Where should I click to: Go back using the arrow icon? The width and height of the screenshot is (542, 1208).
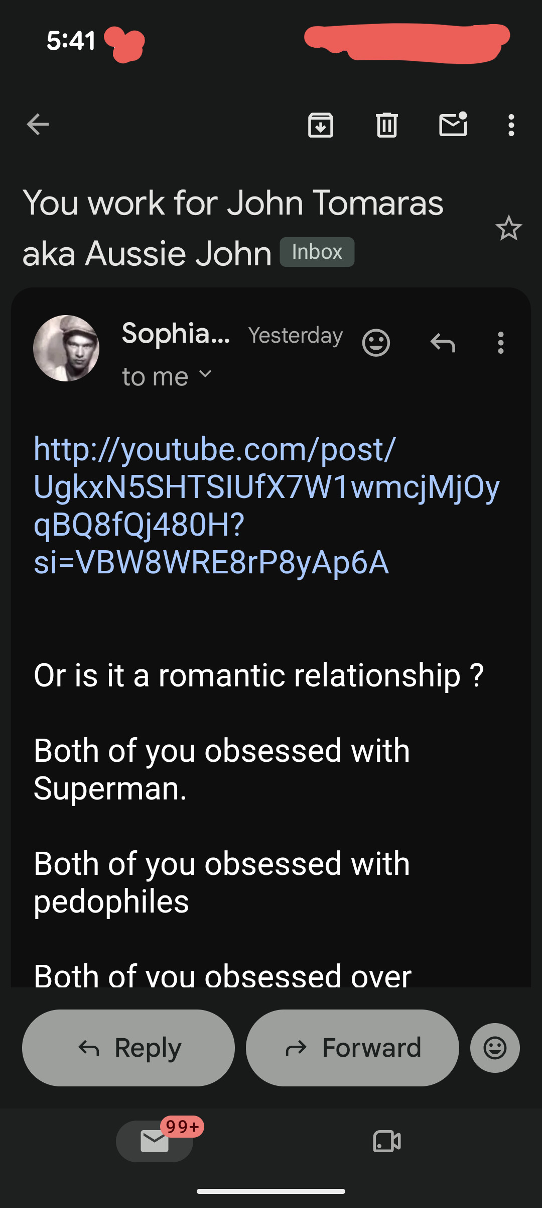(x=38, y=125)
